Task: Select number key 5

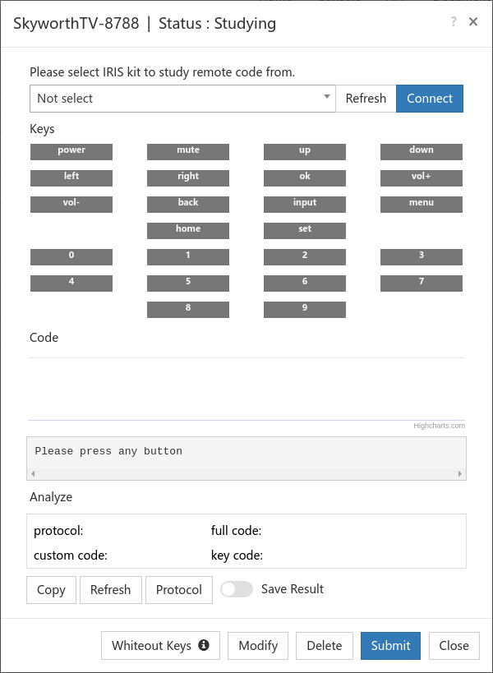Action: [x=188, y=283]
